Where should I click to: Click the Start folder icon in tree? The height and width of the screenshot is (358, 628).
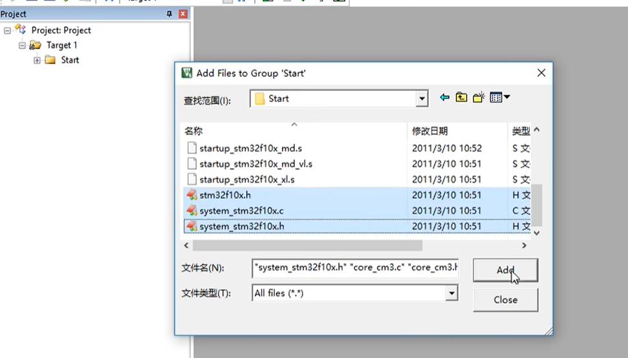[x=50, y=60]
